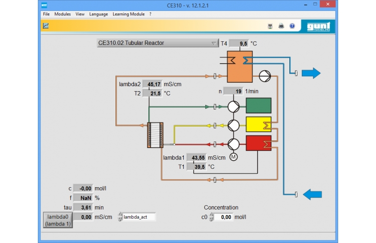Click the application icon in title bar

[44, 5]
